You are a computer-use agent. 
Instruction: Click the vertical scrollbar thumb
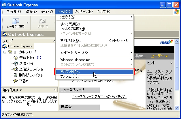[x=177, y=67]
